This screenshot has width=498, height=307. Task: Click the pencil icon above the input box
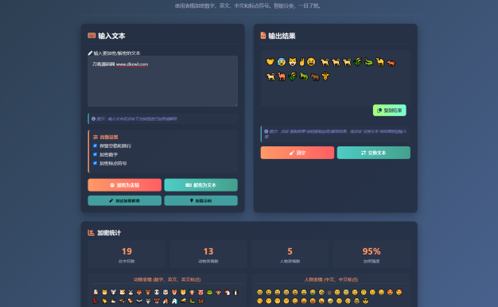[90, 53]
